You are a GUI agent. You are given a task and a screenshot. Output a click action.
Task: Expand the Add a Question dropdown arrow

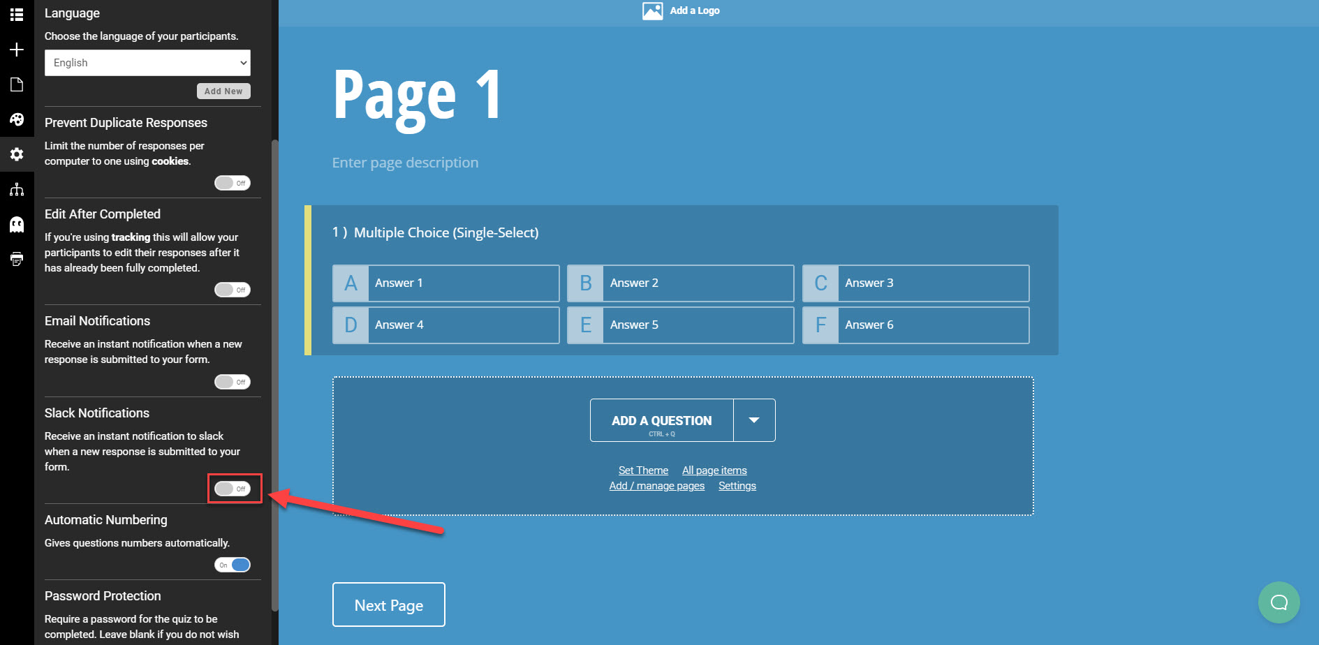coord(754,420)
